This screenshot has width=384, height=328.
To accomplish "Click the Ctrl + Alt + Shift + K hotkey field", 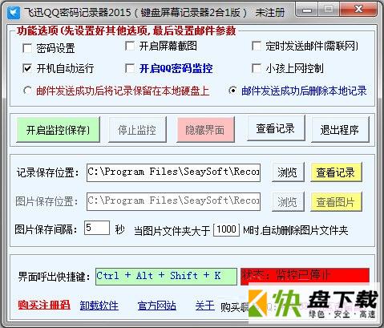I will (166, 277).
